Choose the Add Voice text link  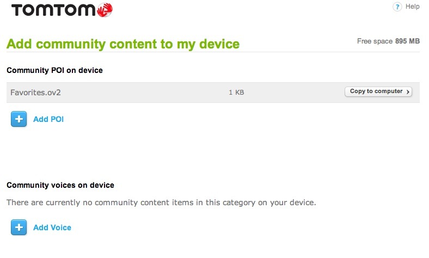point(52,228)
